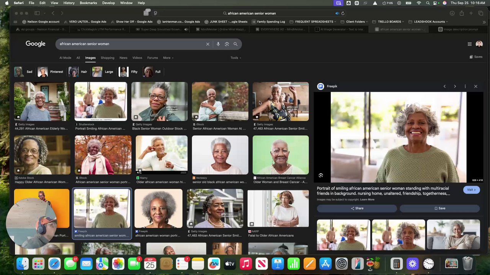This screenshot has height=275, width=490.
Task: Clear the Google search box text
Action: [208, 44]
